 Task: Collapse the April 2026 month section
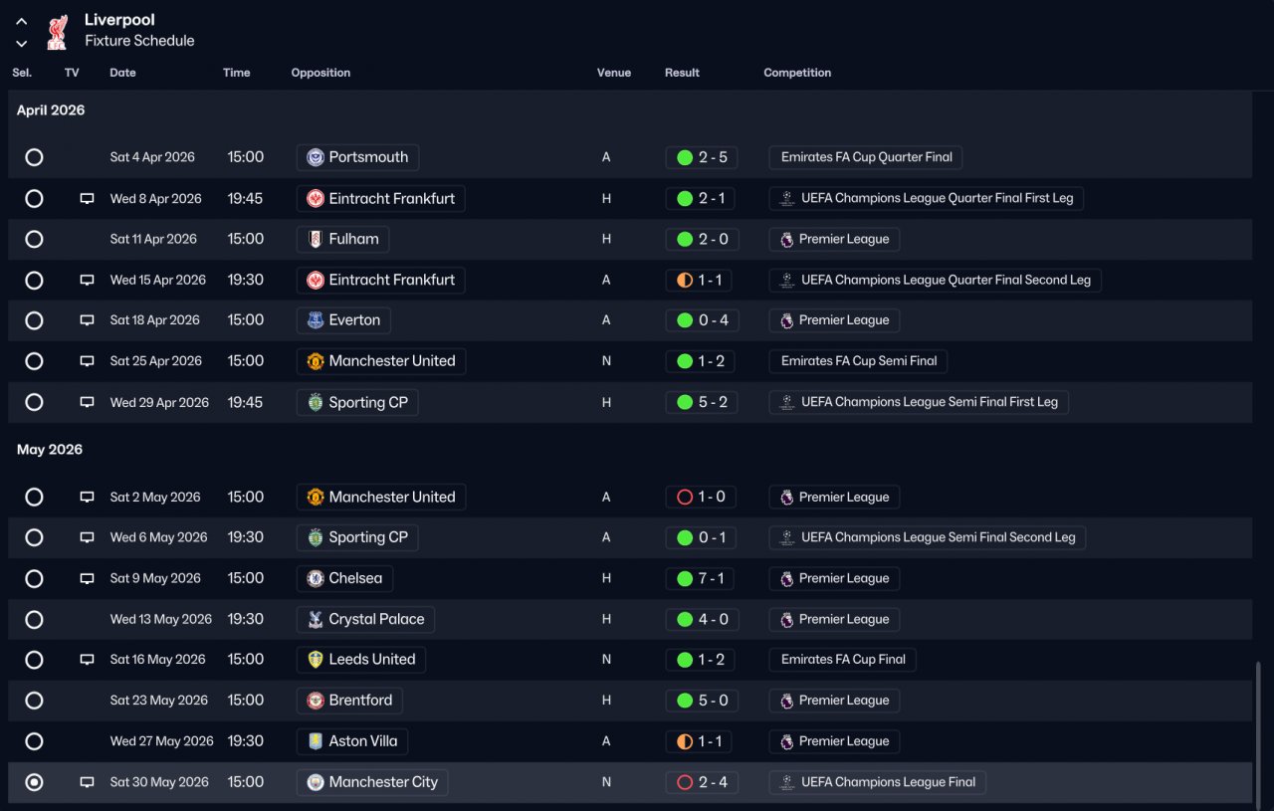pos(51,110)
